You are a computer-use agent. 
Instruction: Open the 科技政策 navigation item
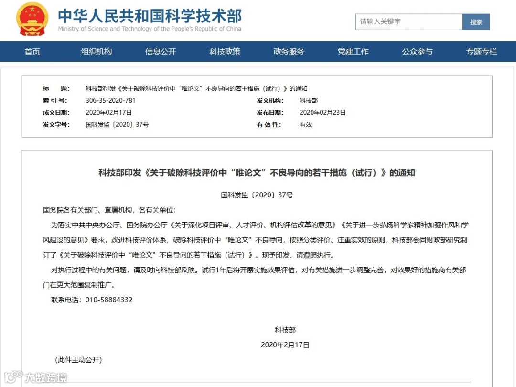[225, 52]
